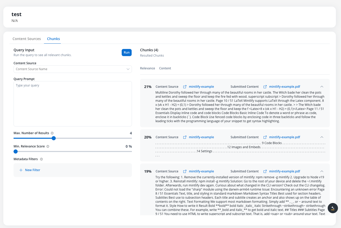Click info icon beside Max. Number of Results
This screenshot has width=341, height=228.
[x=52, y=133]
